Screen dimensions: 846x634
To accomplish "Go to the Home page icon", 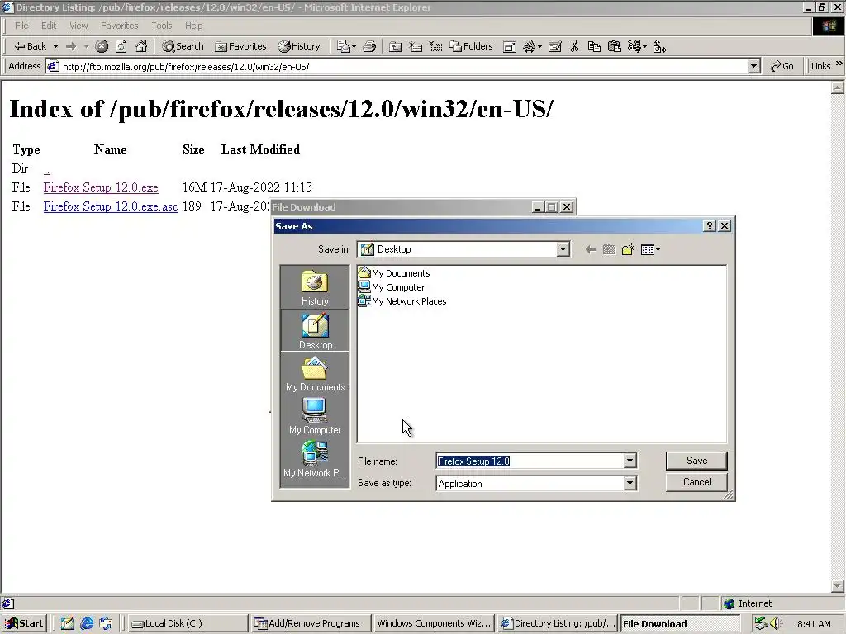I will (141, 46).
